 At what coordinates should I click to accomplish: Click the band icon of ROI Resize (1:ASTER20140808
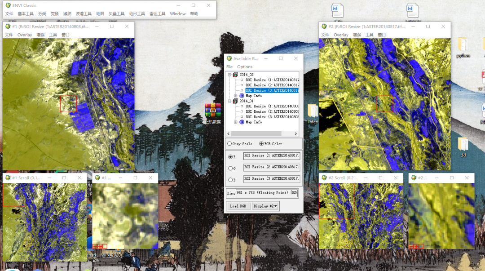(242, 106)
